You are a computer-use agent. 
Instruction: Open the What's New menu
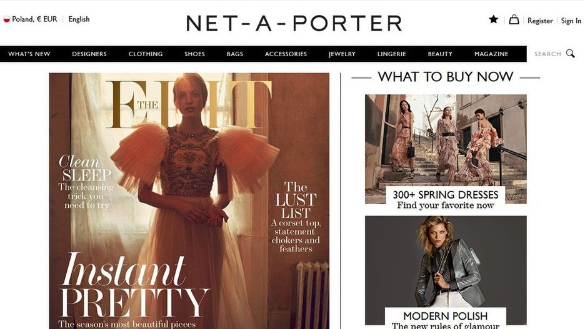[x=29, y=54]
